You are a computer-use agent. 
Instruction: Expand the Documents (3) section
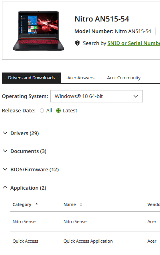(x=25, y=151)
